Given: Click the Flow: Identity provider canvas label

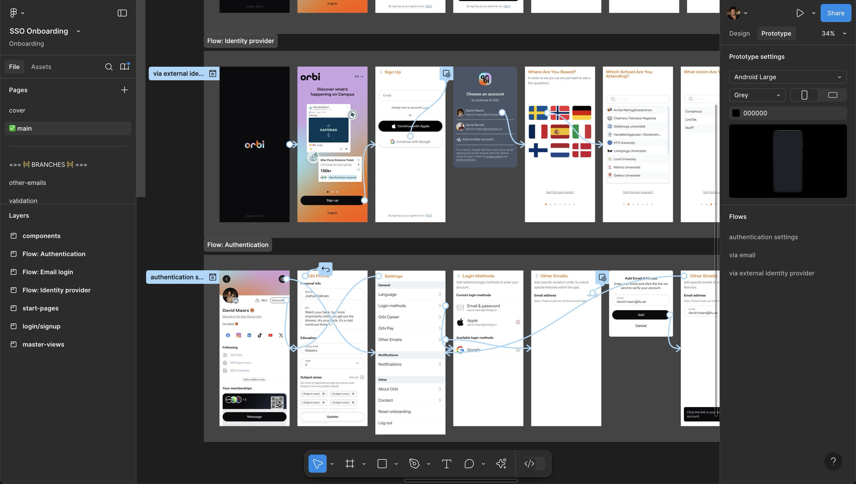Looking at the screenshot, I should 241,41.
